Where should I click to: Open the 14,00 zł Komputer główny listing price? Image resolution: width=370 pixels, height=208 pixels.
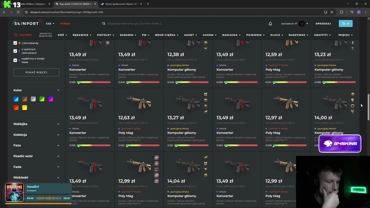coord(323,118)
